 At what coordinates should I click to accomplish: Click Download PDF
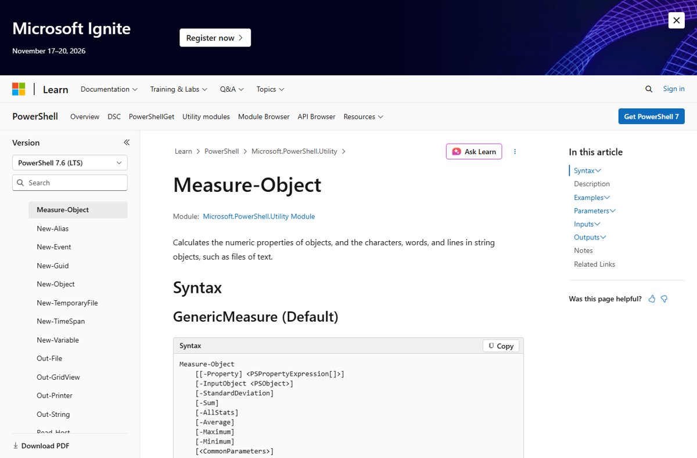tap(41, 446)
